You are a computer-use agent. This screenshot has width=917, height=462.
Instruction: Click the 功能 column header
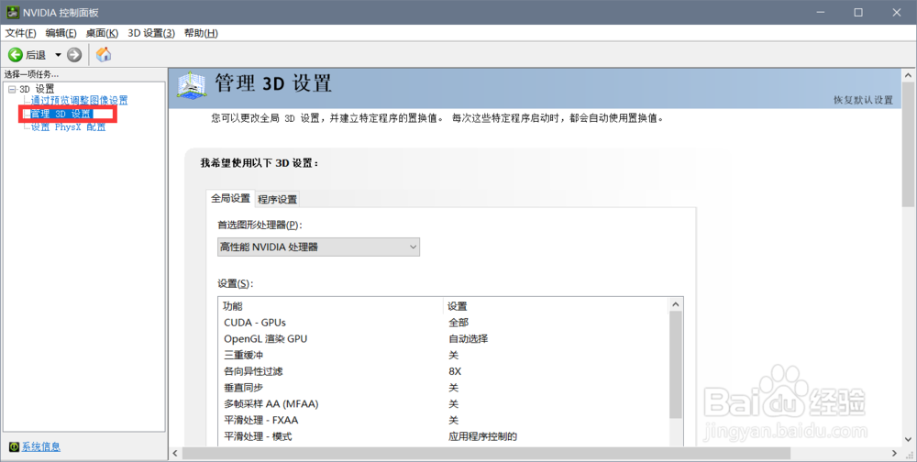tap(332, 306)
